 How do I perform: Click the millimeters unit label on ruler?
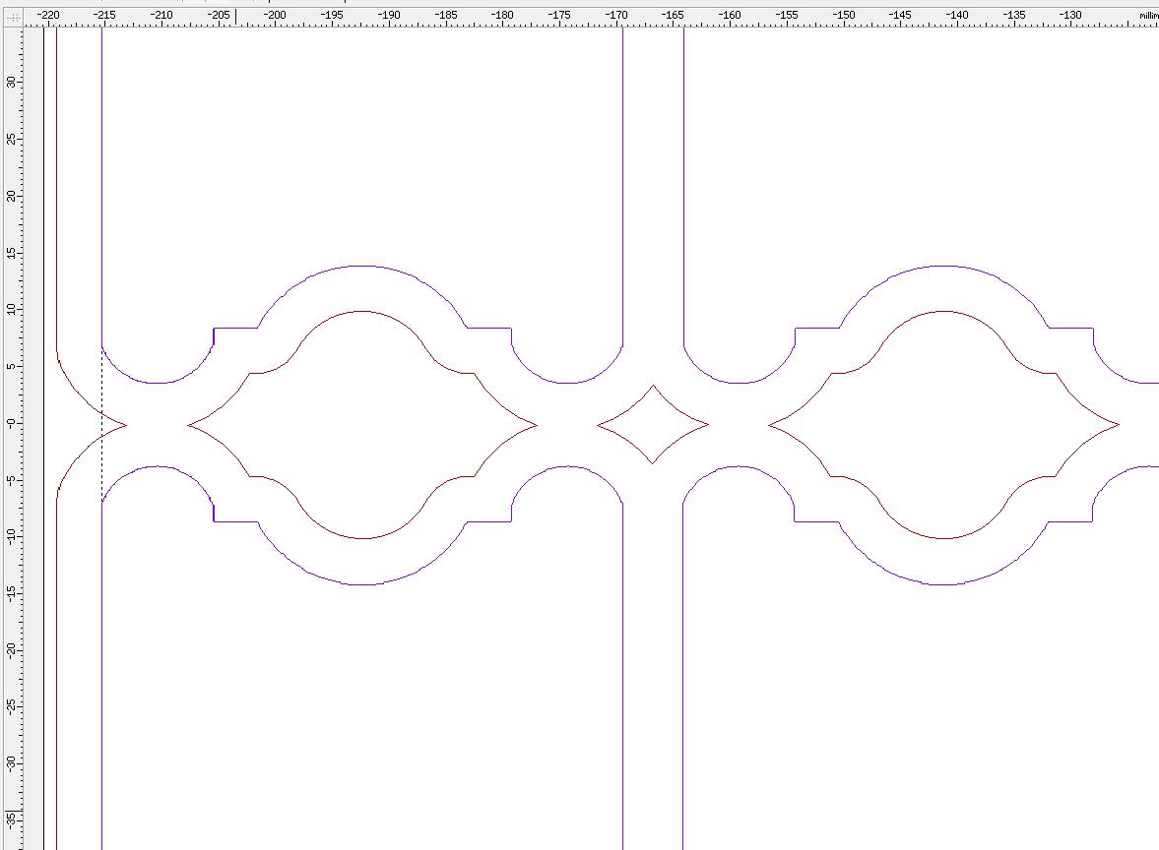[1148, 16]
